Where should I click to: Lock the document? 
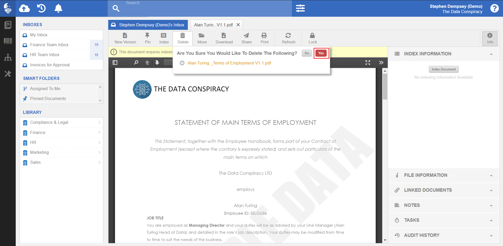[313, 38]
